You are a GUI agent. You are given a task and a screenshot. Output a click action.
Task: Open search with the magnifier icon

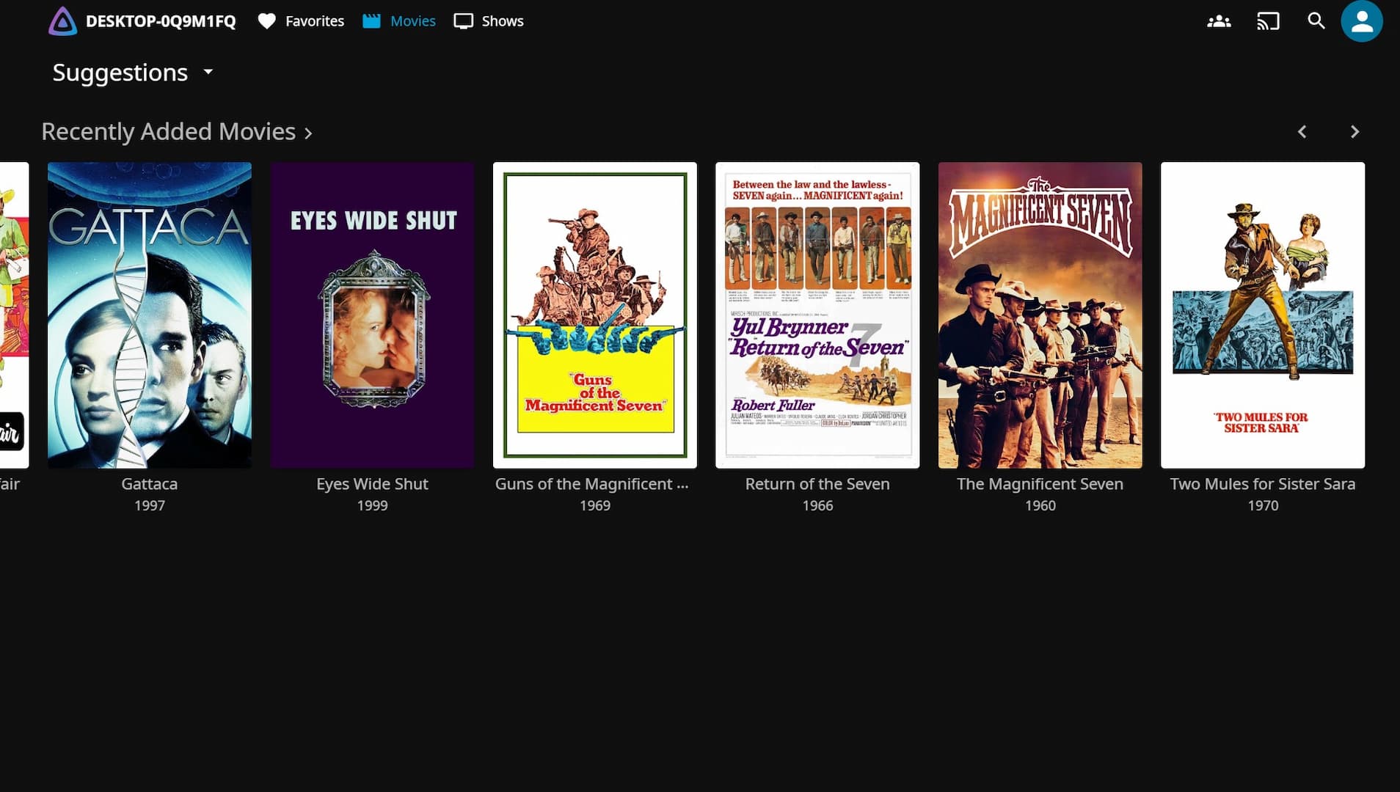[1316, 21]
